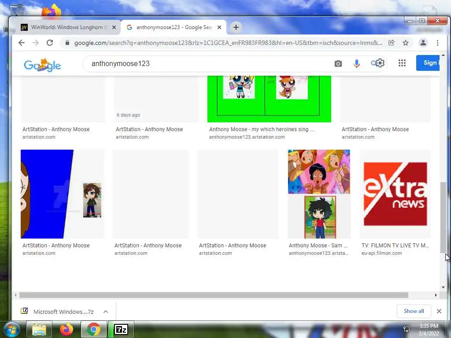Click the page scroll down arrow
451x338 pixels.
(443, 287)
